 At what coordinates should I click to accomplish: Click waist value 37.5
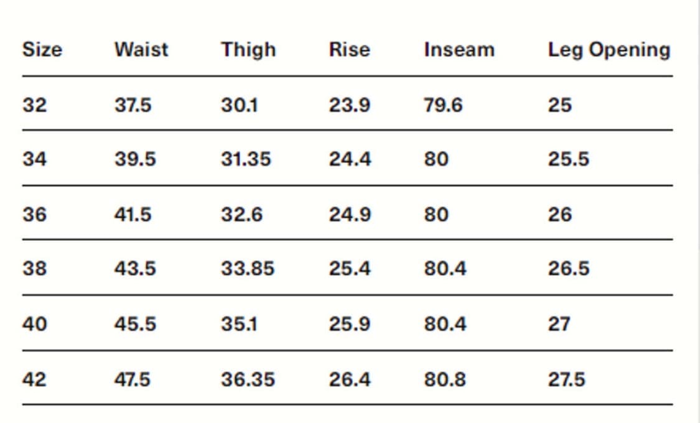coord(133,105)
